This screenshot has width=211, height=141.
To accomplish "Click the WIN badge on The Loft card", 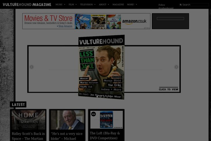I will pyautogui.click(x=94, y=114).
